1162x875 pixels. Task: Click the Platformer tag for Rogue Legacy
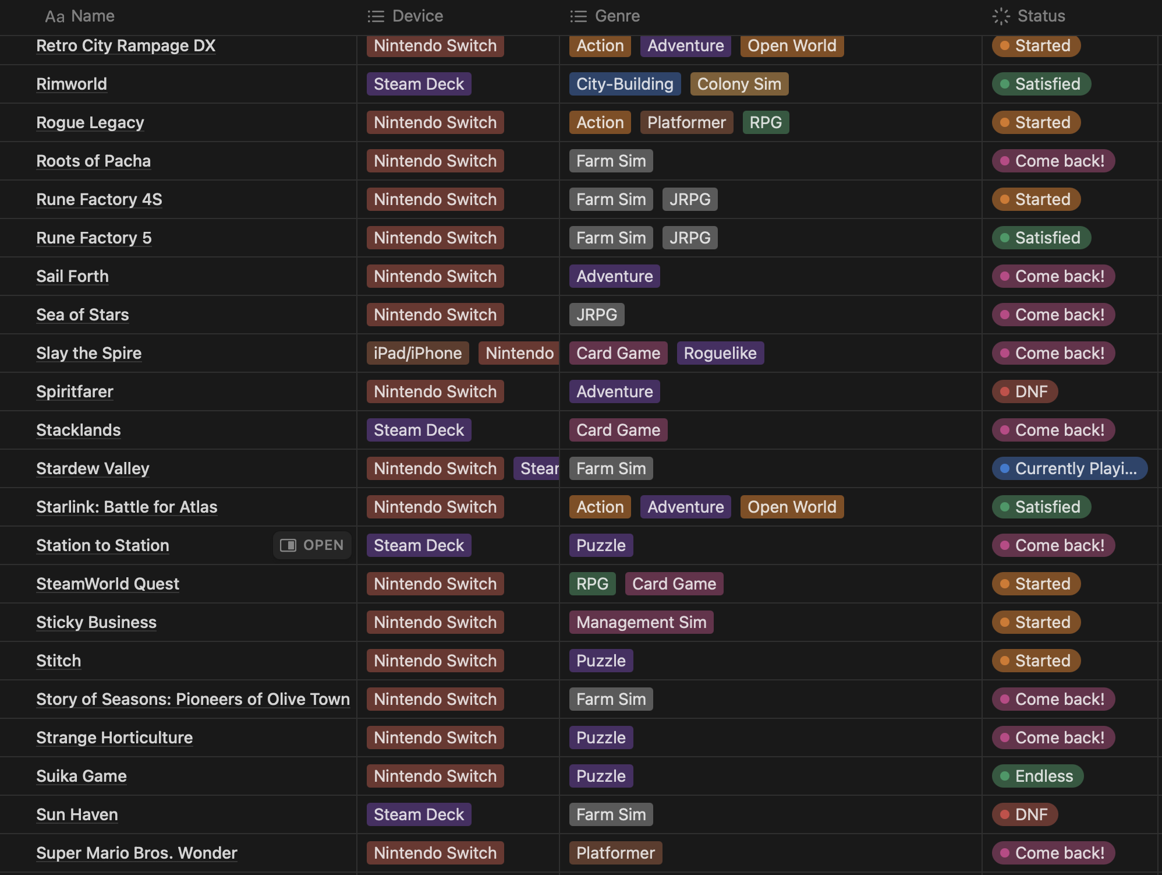coord(686,122)
